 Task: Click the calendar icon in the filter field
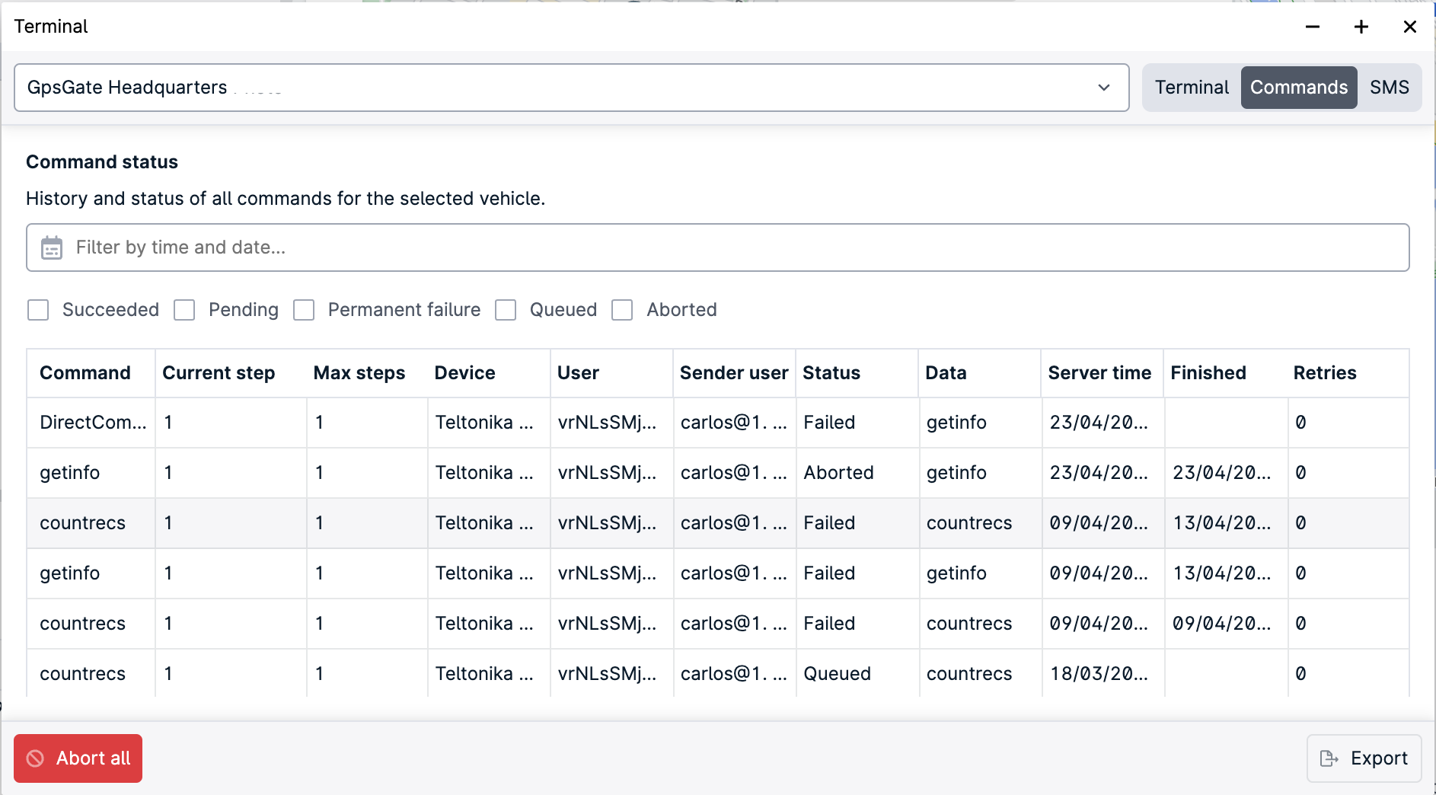coord(52,247)
